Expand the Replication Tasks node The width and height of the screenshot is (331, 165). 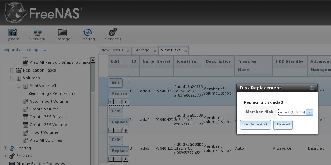pyautogui.click(x=12, y=70)
